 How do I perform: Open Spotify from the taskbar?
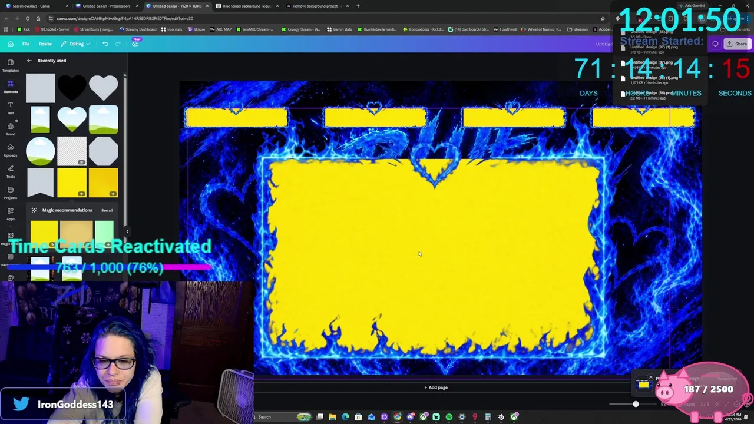point(449,417)
